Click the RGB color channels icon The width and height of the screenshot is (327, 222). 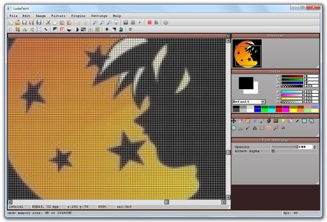[156, 23]
